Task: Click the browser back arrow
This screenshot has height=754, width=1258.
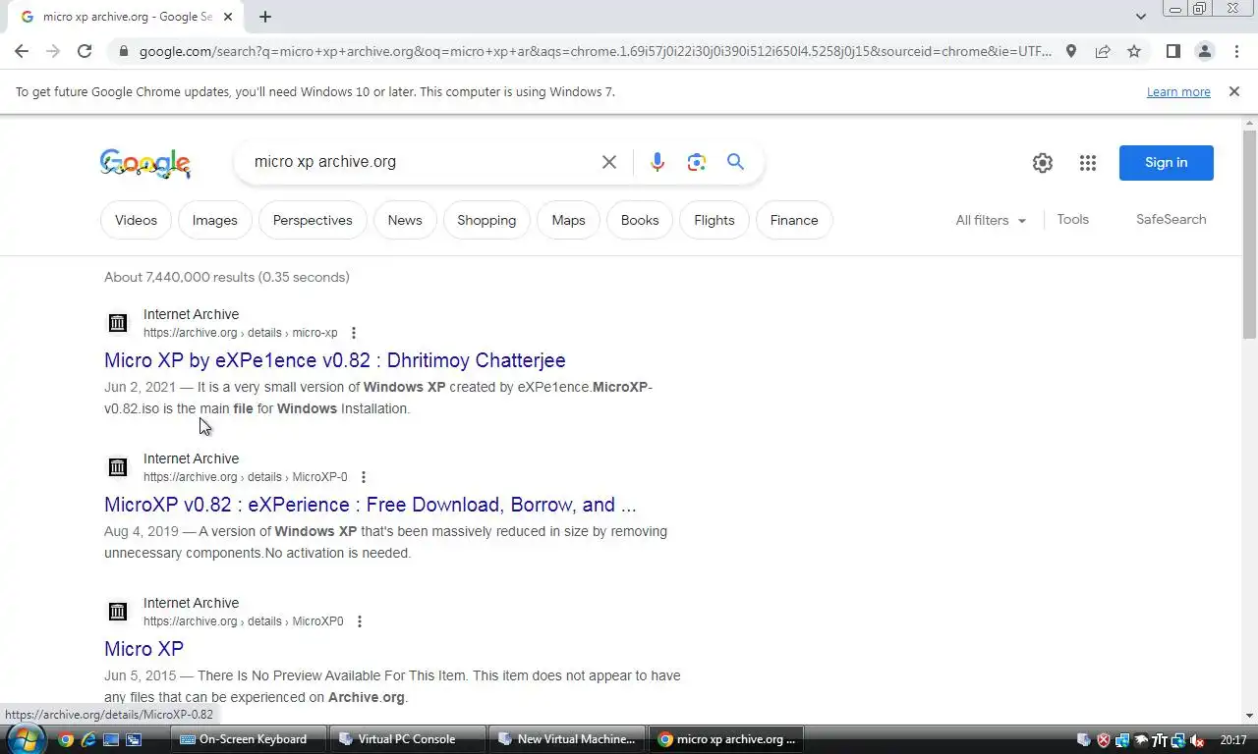Action: point(22,51)
